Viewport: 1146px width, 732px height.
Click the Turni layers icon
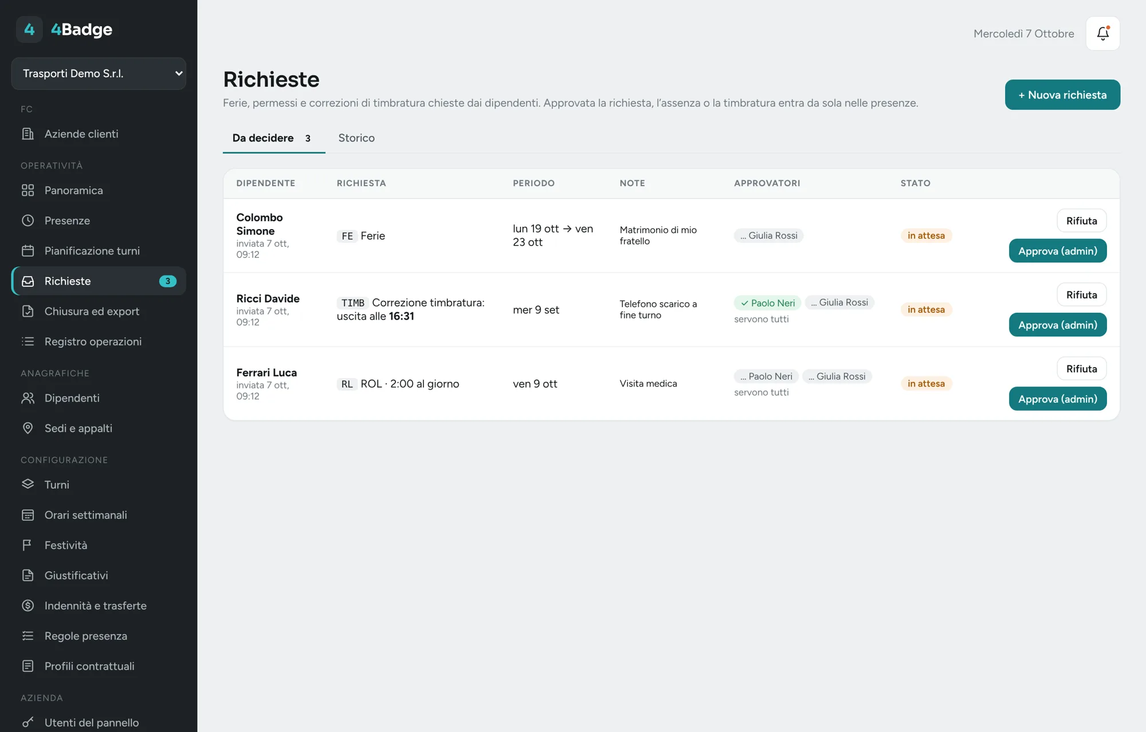click(28, 485)
